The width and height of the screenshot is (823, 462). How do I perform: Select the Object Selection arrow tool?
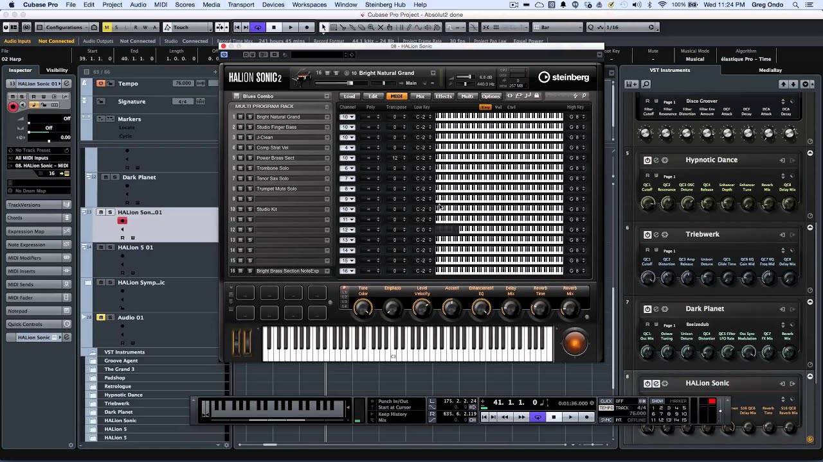(323, 27)
